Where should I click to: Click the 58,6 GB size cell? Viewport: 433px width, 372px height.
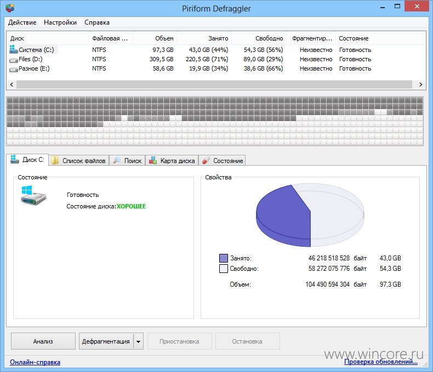click(x=163, y=68)
